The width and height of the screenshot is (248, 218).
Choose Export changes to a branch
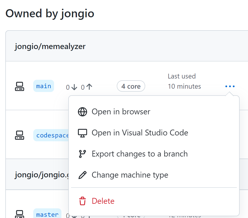(x=140, y=153)
